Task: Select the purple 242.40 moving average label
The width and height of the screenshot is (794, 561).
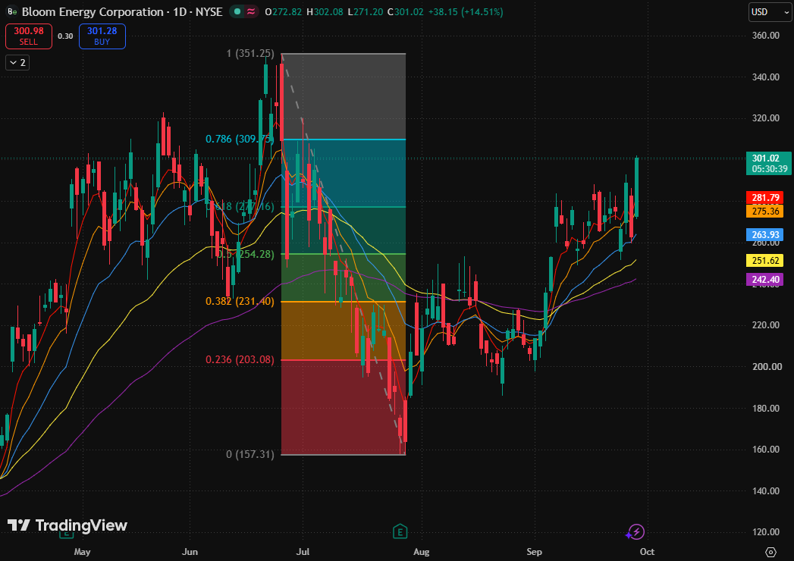Action: pos(765,280)
